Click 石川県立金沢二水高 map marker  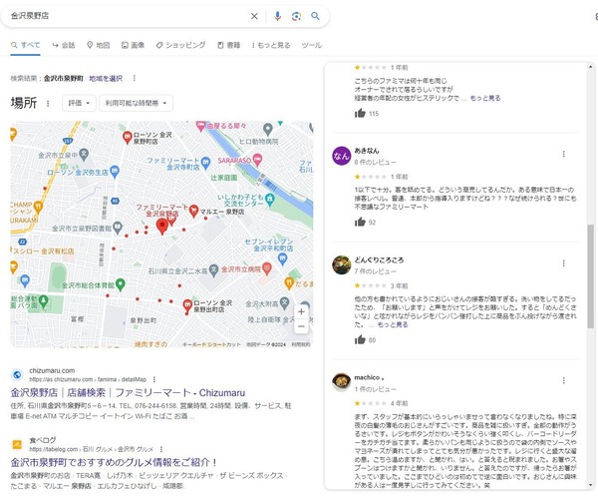click(x=213, y=270)
